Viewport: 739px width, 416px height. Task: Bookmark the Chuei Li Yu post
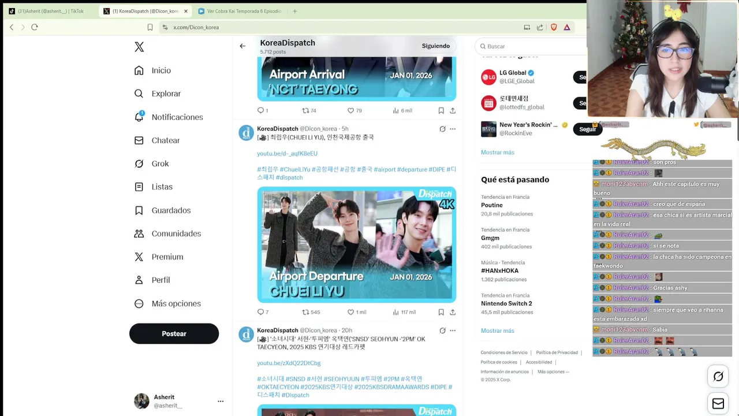[441, 312]
